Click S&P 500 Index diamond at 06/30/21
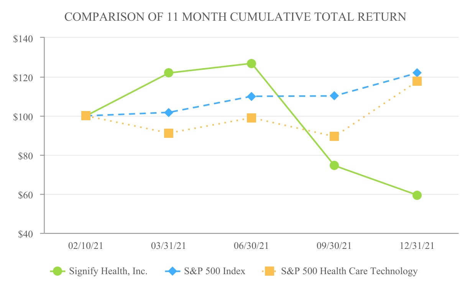The height and width of the screenshot is (291, 470). pyautogui.click(x=251, y=96)
